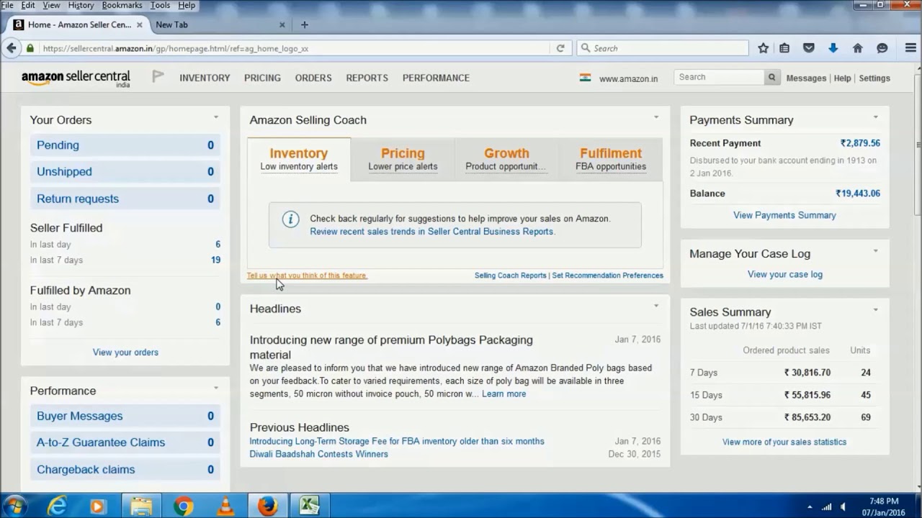This screenshot has height=518, width=922.
Task: Select the Growth Selling Coach tab
Action: point(506,159)
